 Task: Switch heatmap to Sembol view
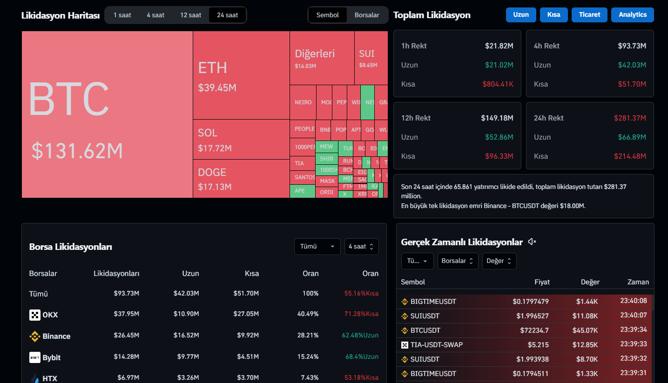pos(328,15)
